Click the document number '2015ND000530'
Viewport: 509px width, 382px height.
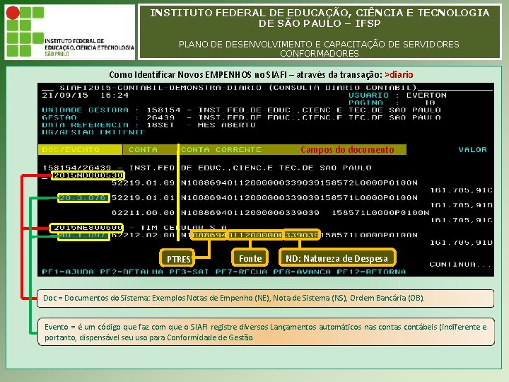pyautogui.click(x=88, y=175)
